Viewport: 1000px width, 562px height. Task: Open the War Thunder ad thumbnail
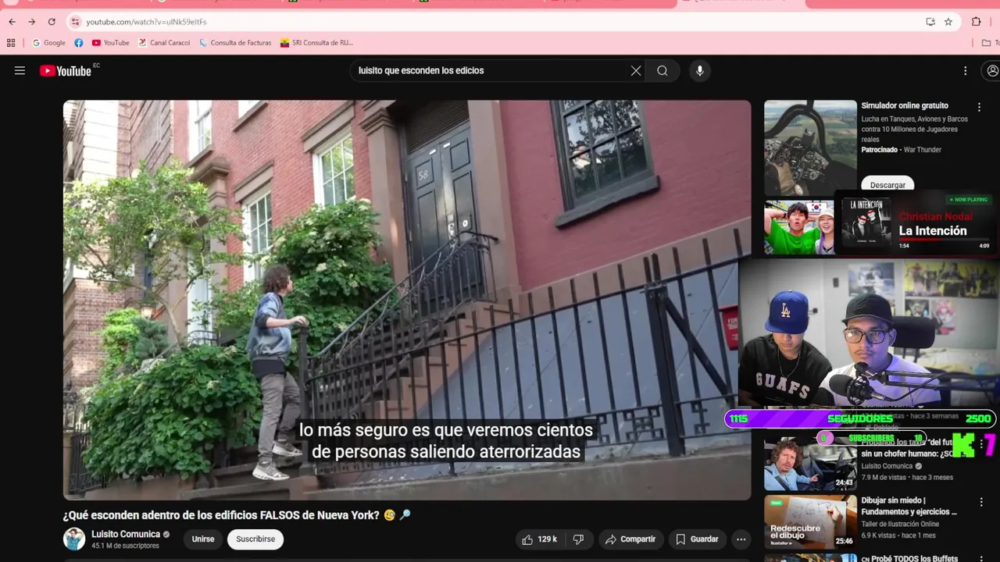click(810, 147)
